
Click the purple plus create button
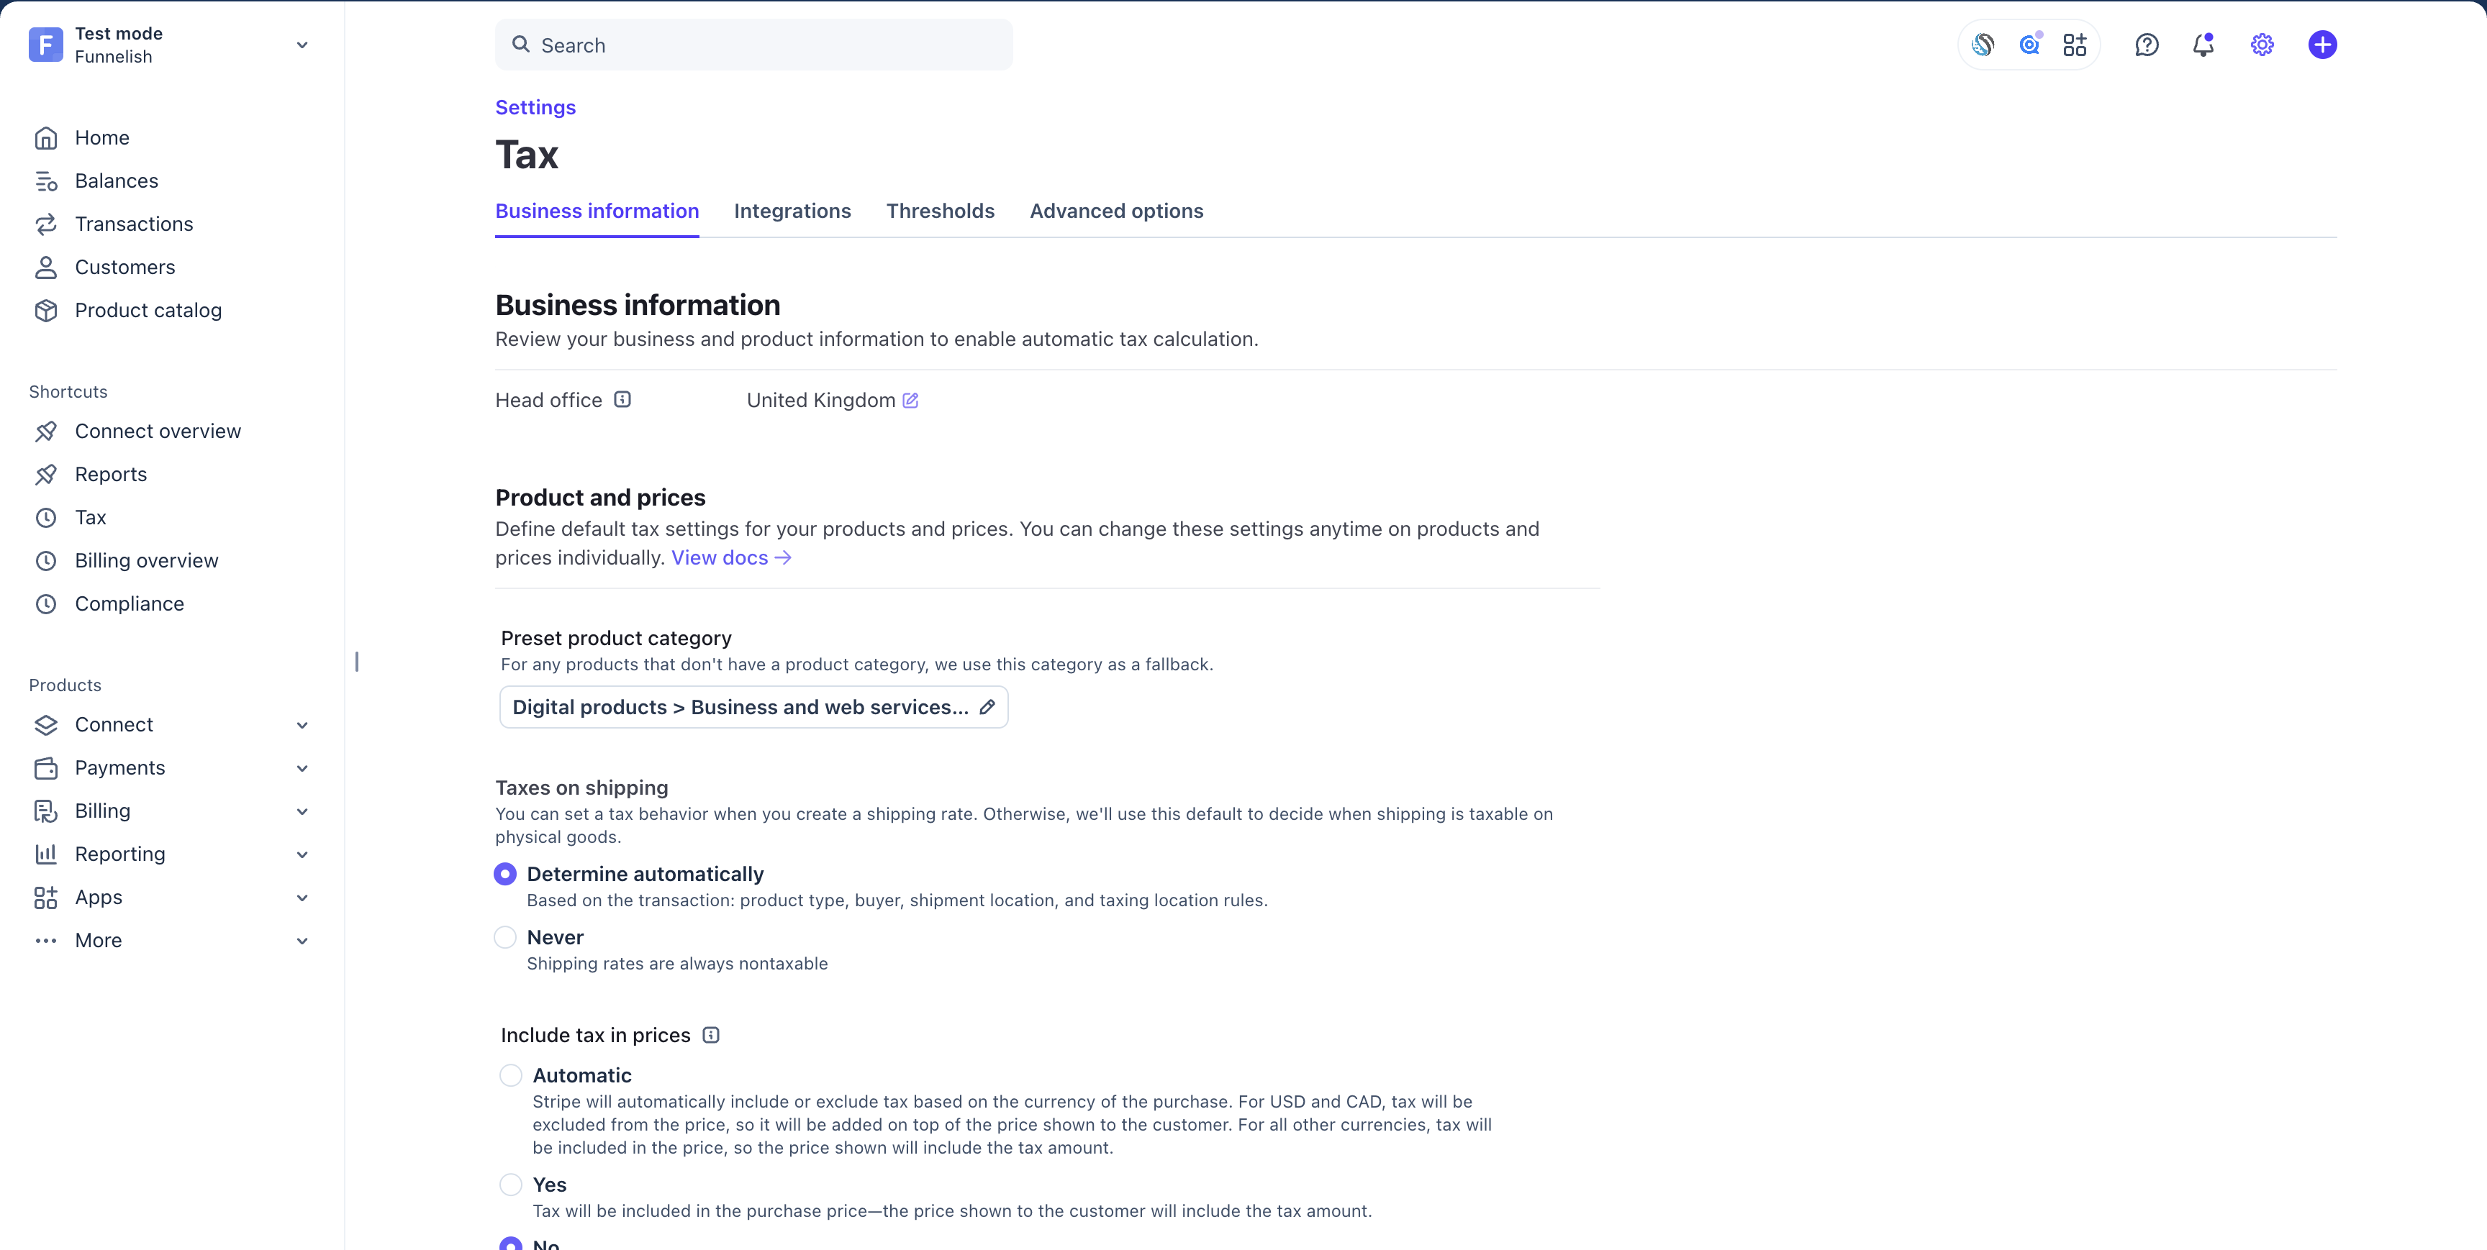[x=2322, y=45]
